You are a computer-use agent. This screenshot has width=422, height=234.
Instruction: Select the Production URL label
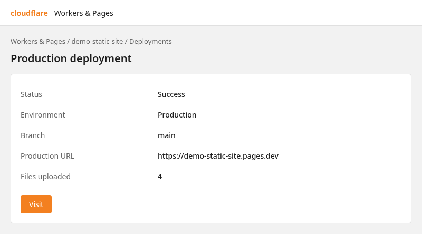[47, 156]
